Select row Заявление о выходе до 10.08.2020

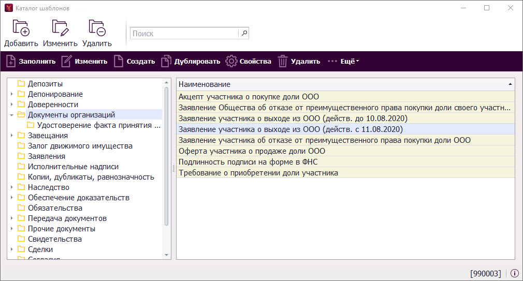pos(345,119)
